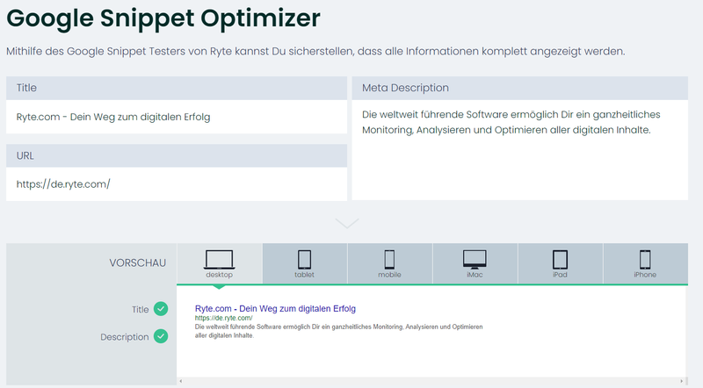Click the Title input field
Image resolution: width=703 pixels, height=388 pixels.
pyautogui.click(x=177, y=117)
